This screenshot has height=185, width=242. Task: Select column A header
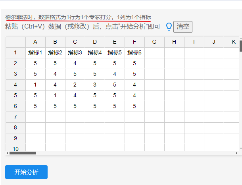pos(35,42)
